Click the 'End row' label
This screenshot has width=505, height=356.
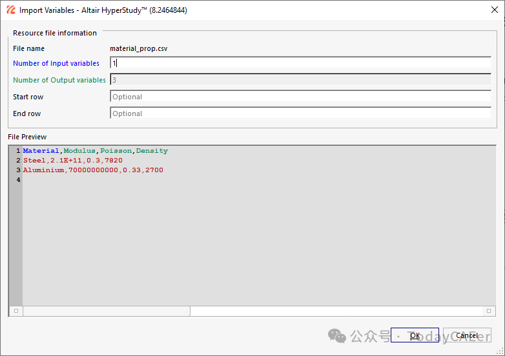[26, 114]
